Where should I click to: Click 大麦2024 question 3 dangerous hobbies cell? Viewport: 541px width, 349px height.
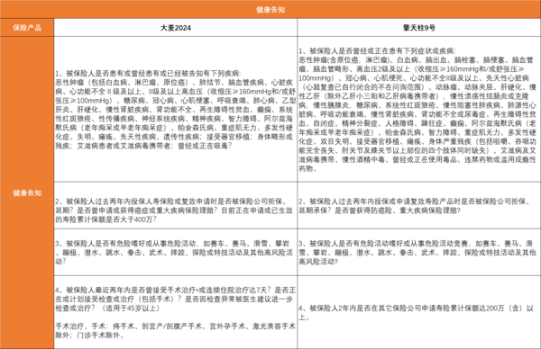click(176, 252)
